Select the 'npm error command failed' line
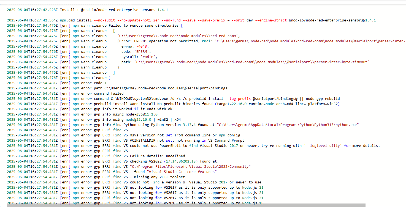Screen dimensions: 406x209 coord(98,93)
